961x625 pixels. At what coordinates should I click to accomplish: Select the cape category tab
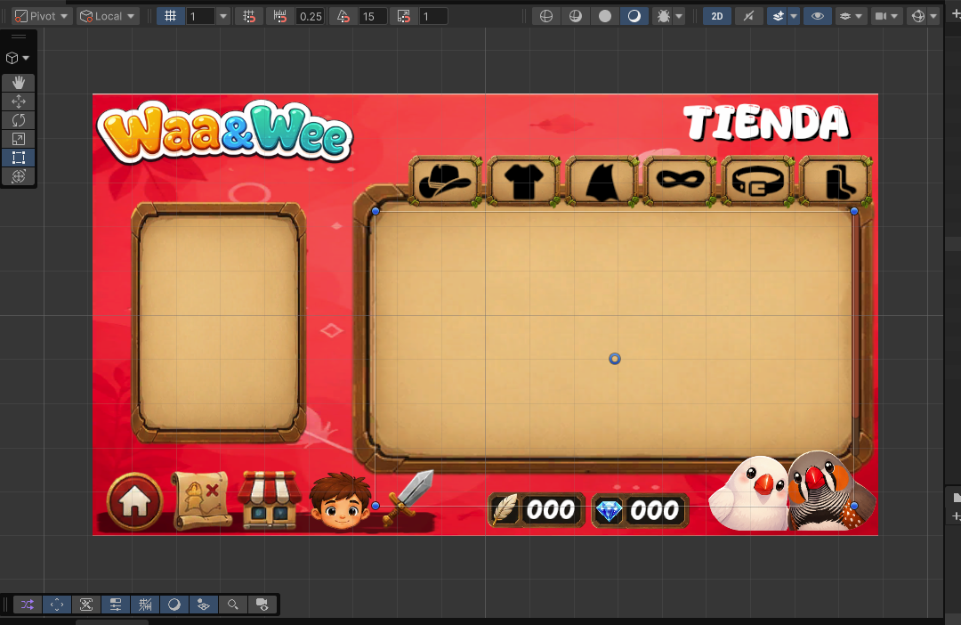[602, 181]
